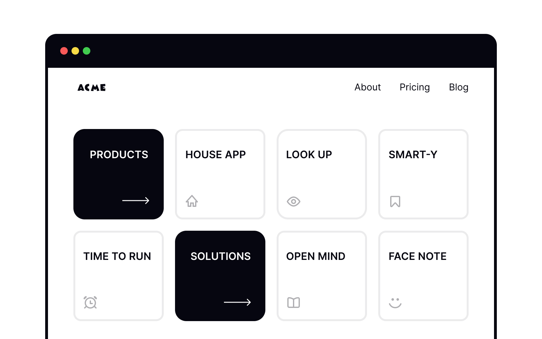This screenshot has height=339, width=542.
Task: Click the alarm clock icon on TIME TO RUN
Action: pyautogui.click(x=90, y=303)
